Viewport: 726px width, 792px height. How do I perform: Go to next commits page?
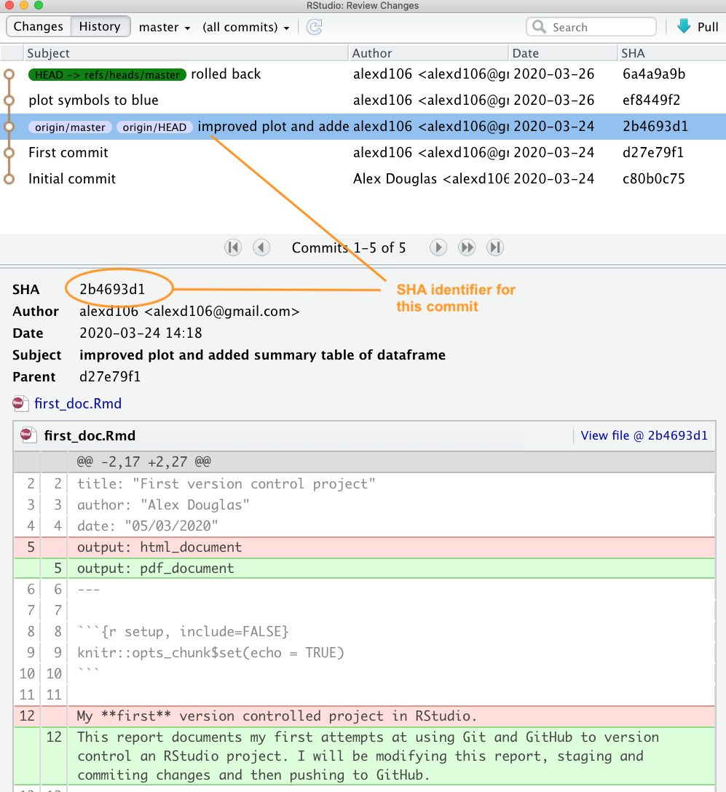tap(438, 247)
